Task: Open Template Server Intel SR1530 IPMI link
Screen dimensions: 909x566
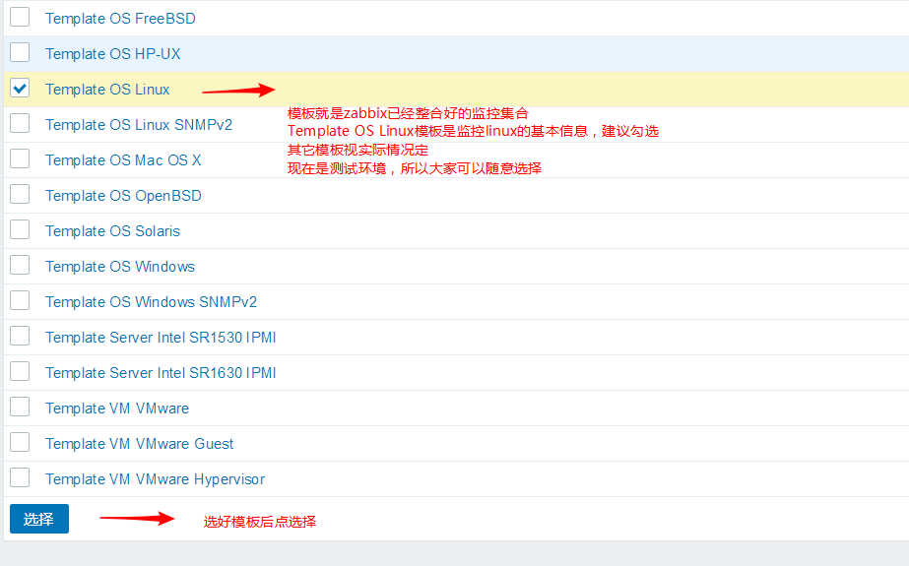Action: (x=162, y=338)
